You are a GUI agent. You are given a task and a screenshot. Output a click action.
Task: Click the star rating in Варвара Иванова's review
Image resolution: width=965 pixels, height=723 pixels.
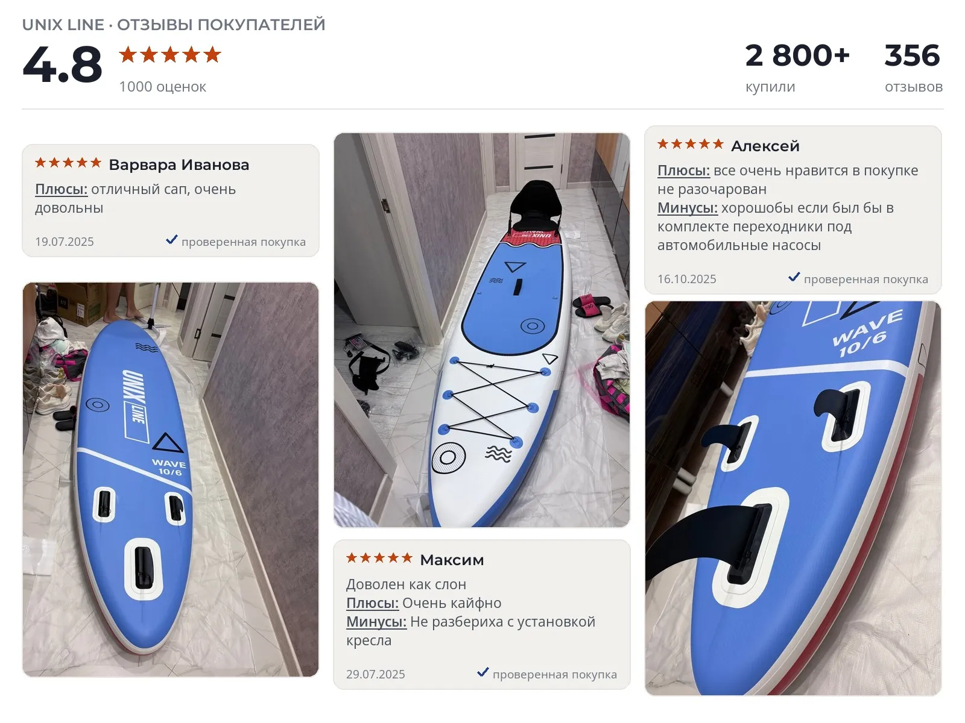pyautogui.click(x=68, y=163)
